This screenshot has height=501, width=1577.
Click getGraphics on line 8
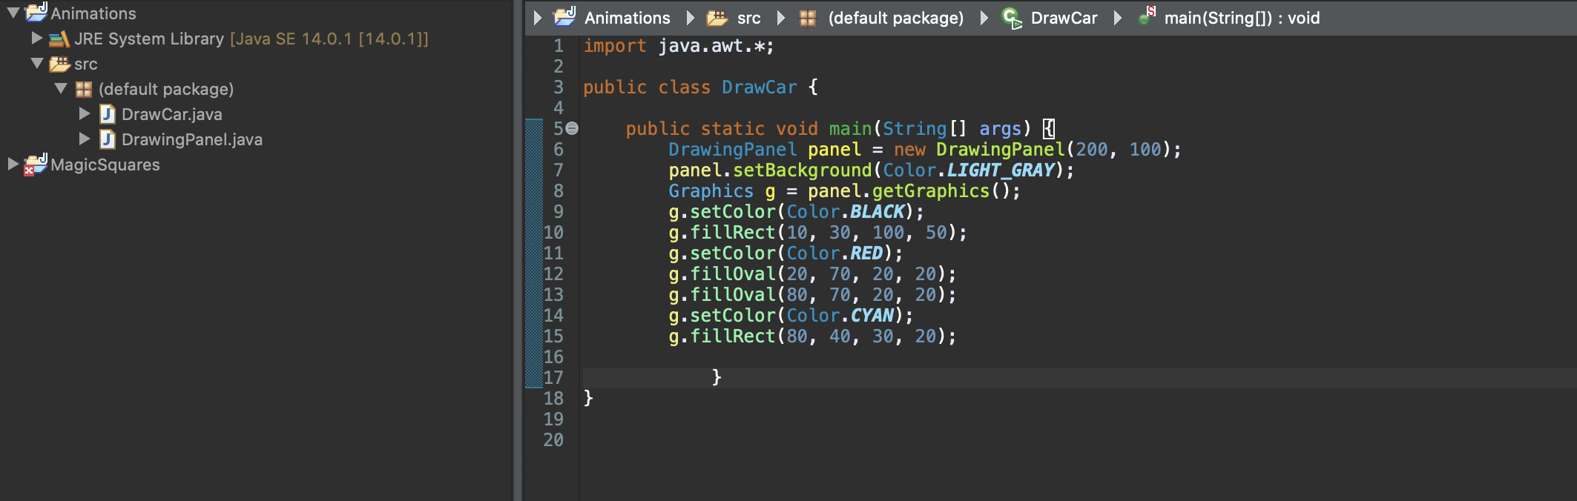[931, 191]
